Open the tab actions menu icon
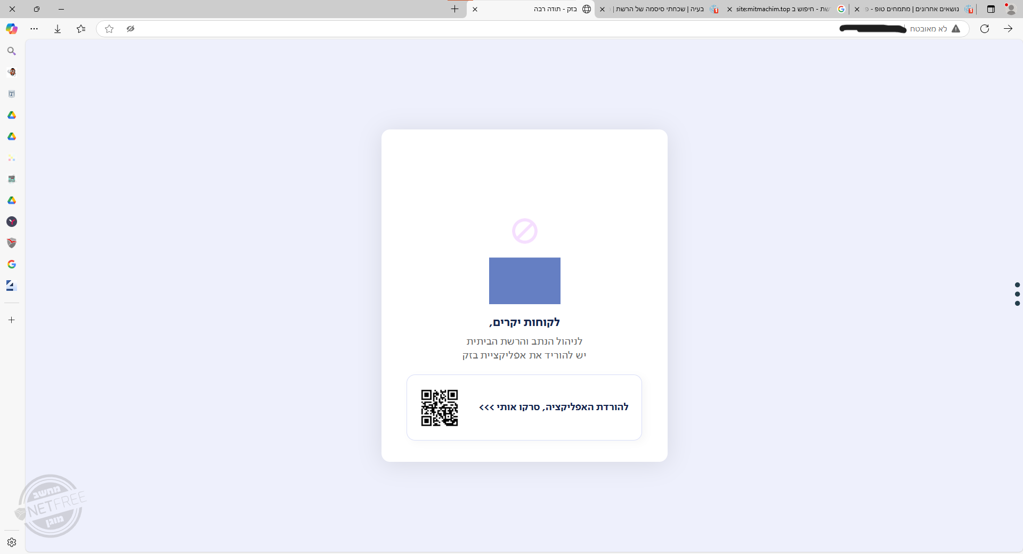This screenshot has width=1023, height=554. [991, 9]
